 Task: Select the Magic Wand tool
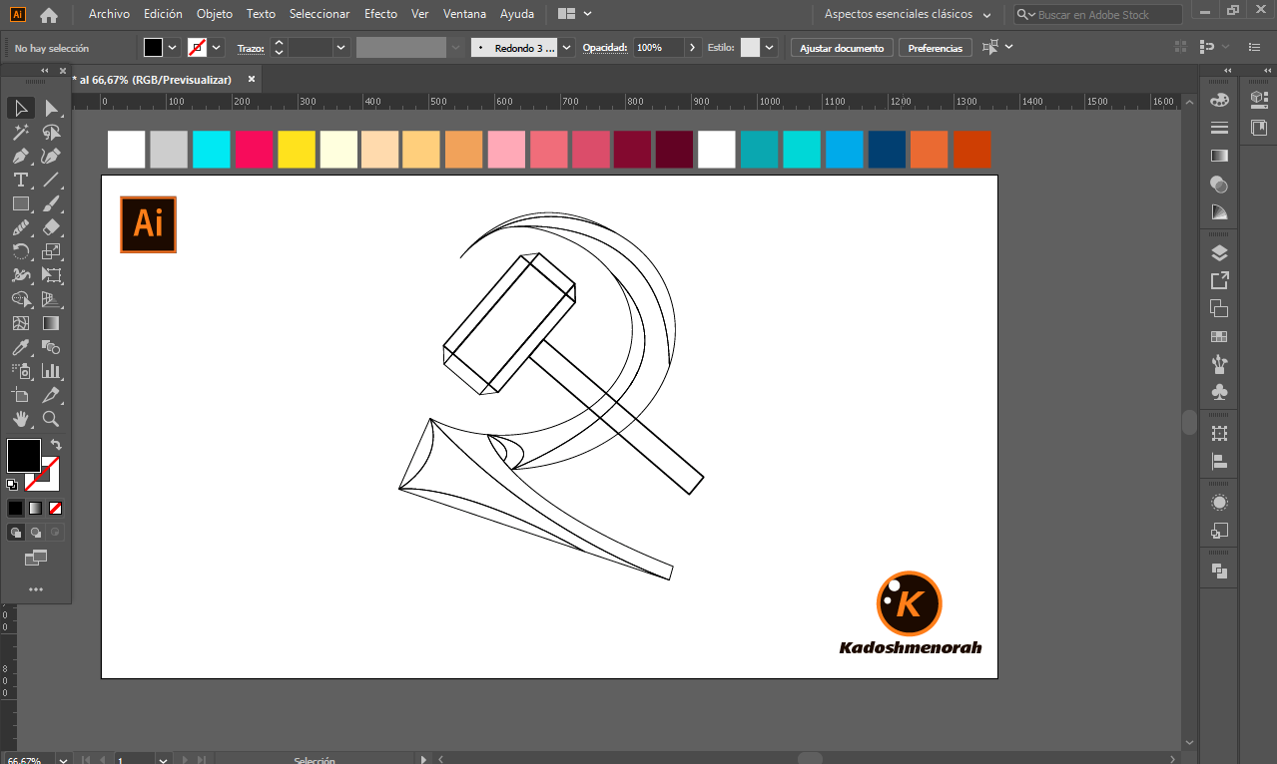[x=21, y=132]
